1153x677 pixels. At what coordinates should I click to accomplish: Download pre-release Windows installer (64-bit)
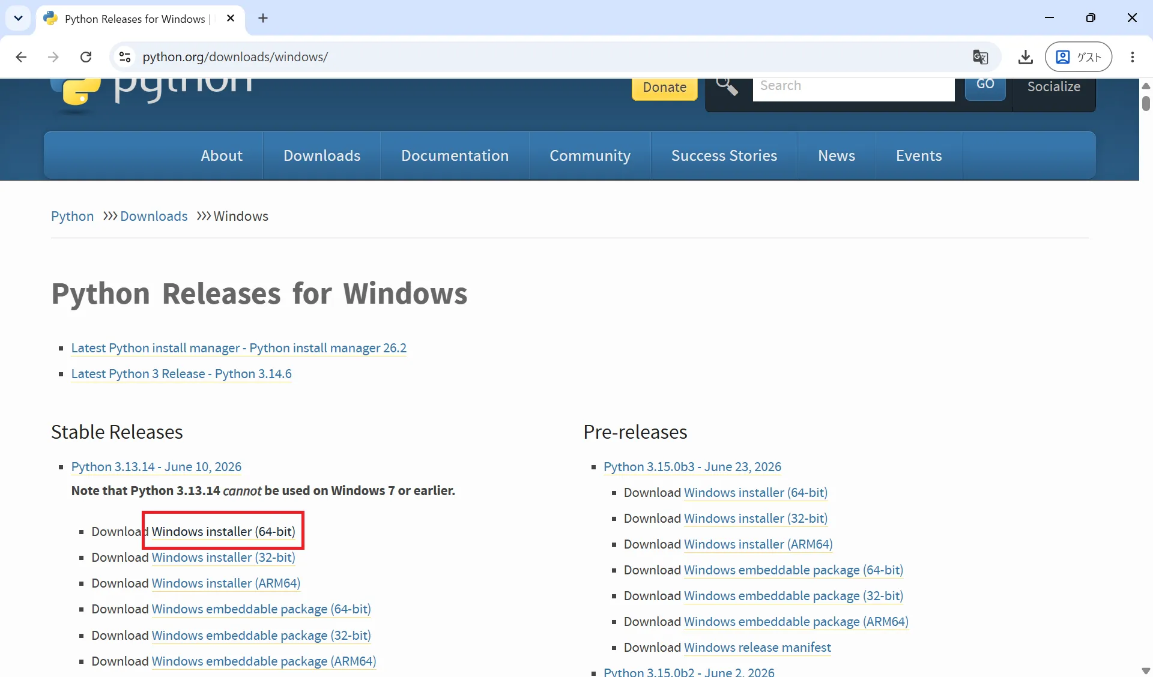pos(755,493)
